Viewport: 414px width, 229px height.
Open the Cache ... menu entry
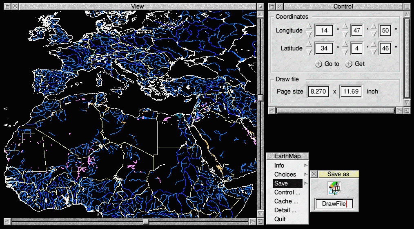pos(286,201)
